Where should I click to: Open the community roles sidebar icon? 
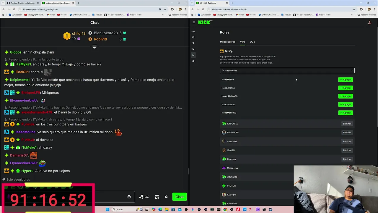pos(193,55)
